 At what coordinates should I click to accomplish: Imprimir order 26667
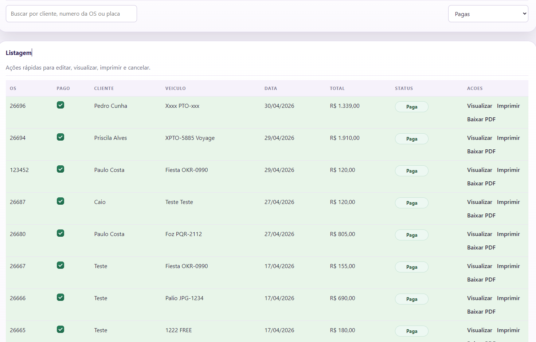pyautogui.click(x=508, y=266)
